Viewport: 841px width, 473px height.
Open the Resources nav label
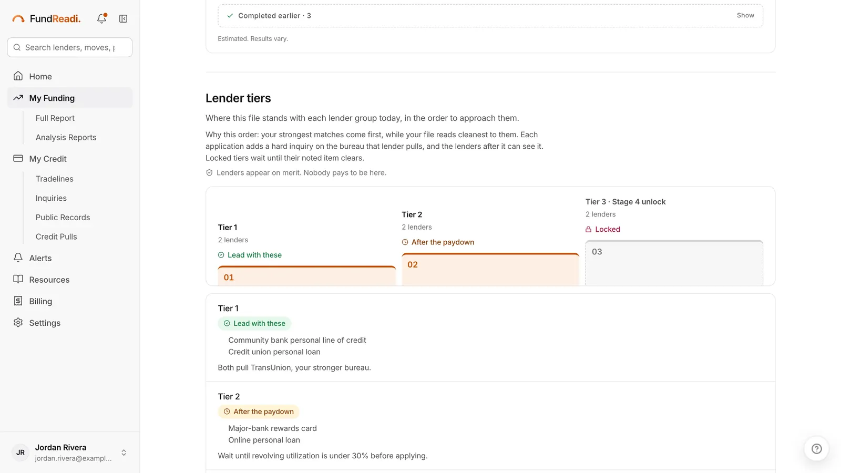[x=49, y=280]
